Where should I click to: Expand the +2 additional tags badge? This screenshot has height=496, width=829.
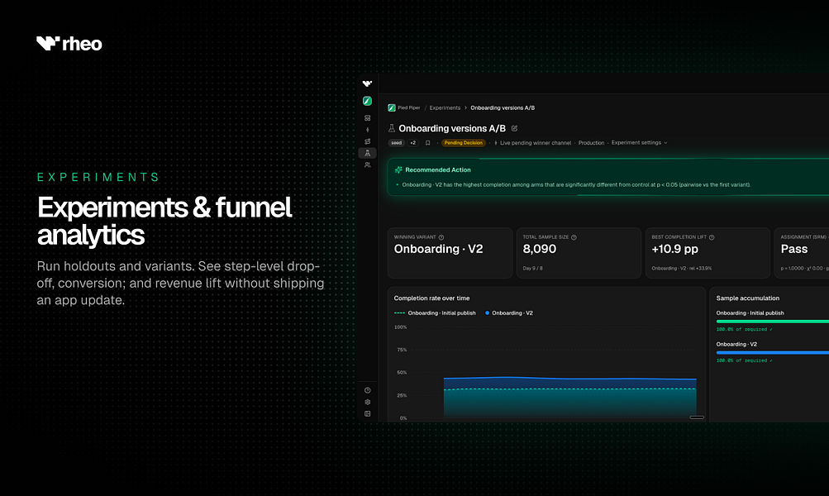[413, 143]
